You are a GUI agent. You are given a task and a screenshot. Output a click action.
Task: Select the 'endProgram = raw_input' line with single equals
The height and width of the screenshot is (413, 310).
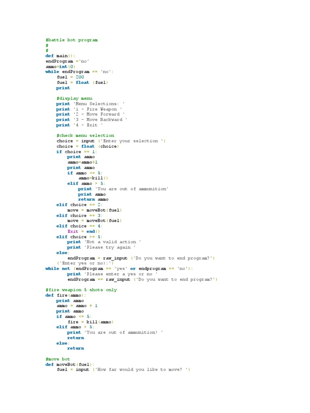click(x=141, y=258)
